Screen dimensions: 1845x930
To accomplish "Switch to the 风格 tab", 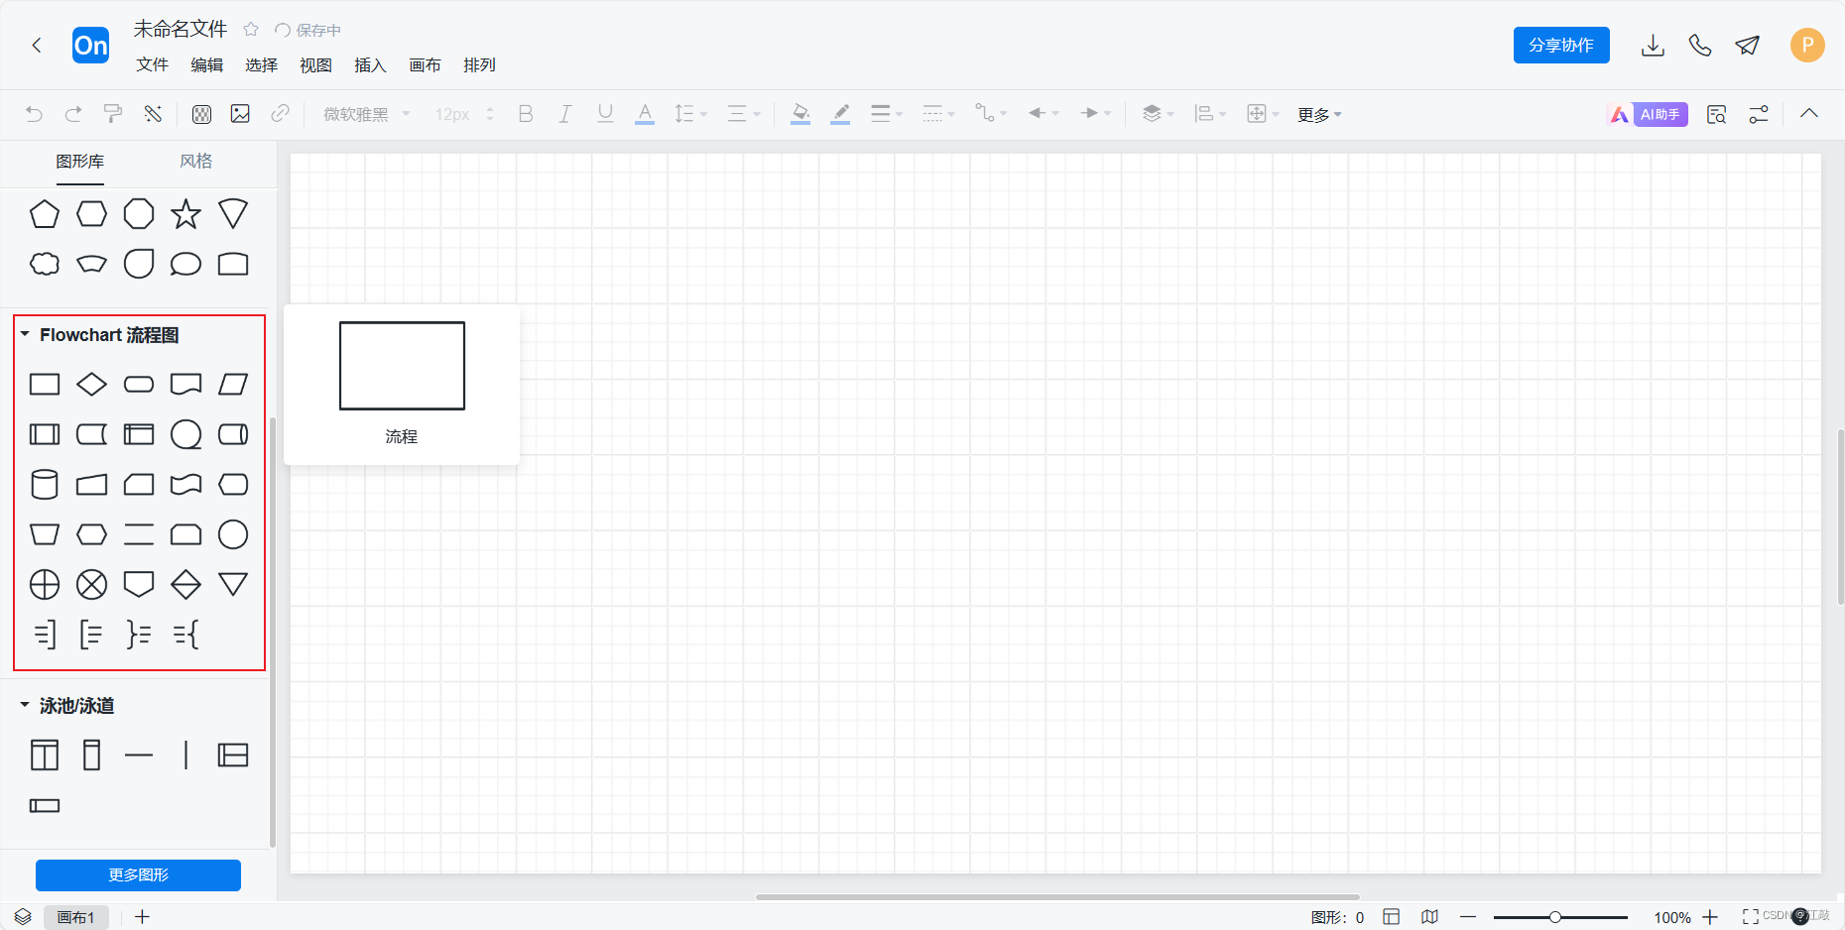I will tap(195, 161).
